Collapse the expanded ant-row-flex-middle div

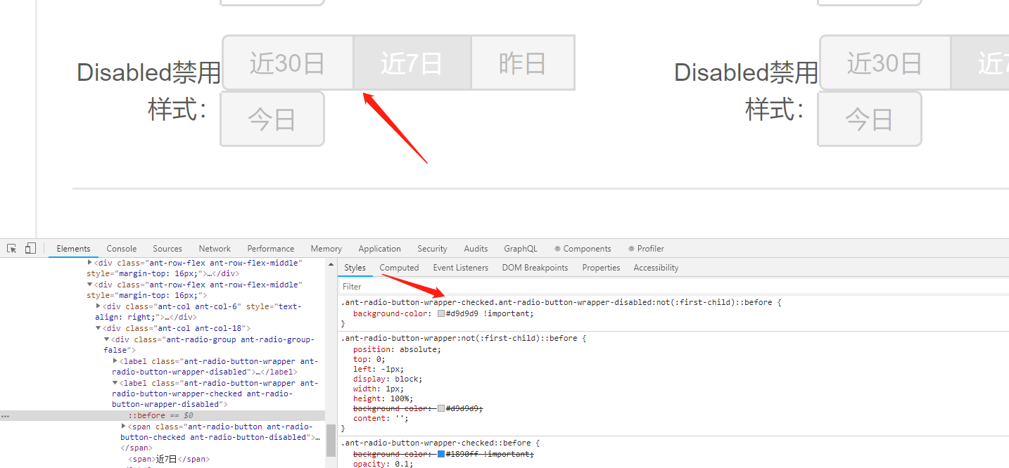90,285
